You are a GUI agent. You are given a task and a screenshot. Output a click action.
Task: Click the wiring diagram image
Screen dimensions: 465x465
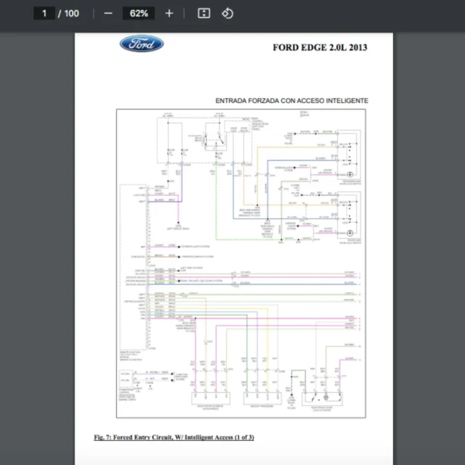click(x=242, y=263)
